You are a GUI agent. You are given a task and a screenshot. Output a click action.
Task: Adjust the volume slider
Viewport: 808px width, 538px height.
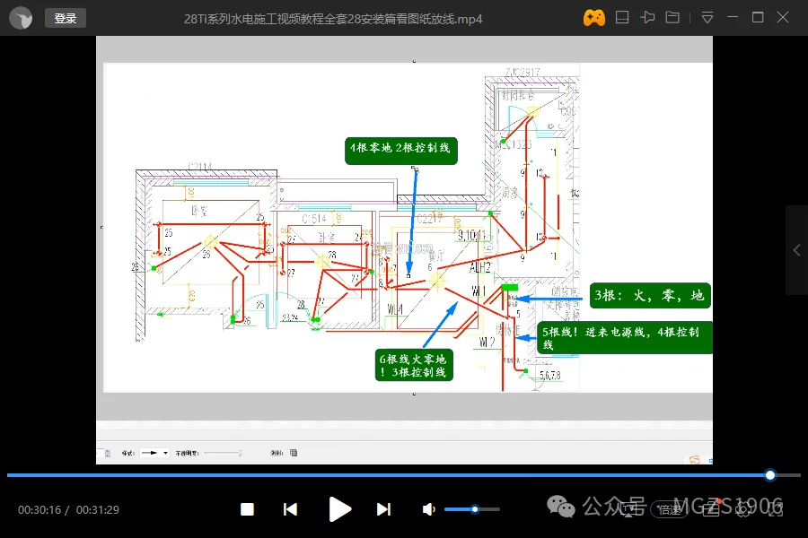pyautogui.click(x=472, y=509)
